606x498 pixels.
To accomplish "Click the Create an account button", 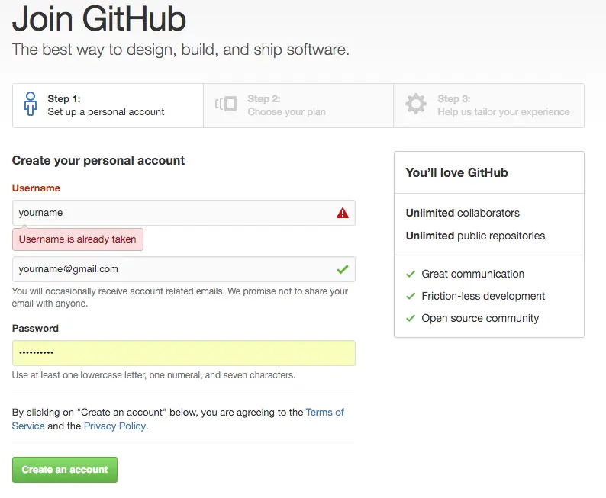I will pyautogui.click(x=65, y=470).
